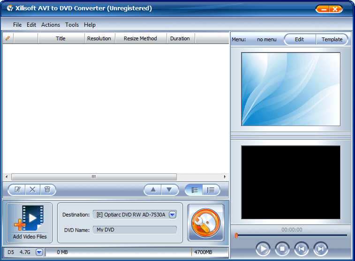Click the disc capacity usage bar
The height and width of the screenshot is (261, 355).
[137, 252]
